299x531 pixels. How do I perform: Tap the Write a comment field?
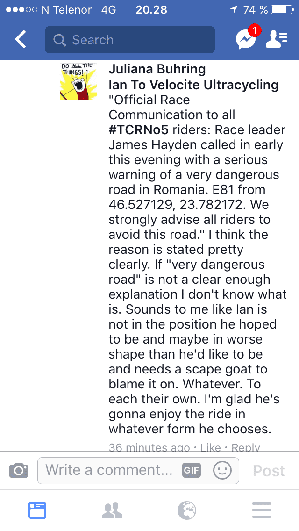pos(110,470)
